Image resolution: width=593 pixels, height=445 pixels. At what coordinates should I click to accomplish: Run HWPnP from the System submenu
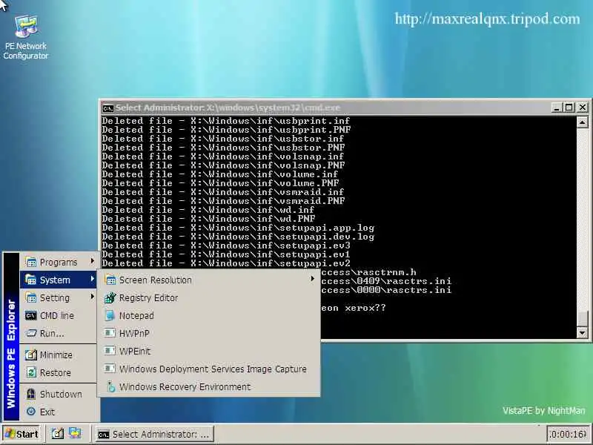(x=209, y=333)
